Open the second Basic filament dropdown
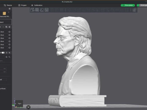Viewport: 147px width, 110px height. pyautogui.click(x=4, y=35)
